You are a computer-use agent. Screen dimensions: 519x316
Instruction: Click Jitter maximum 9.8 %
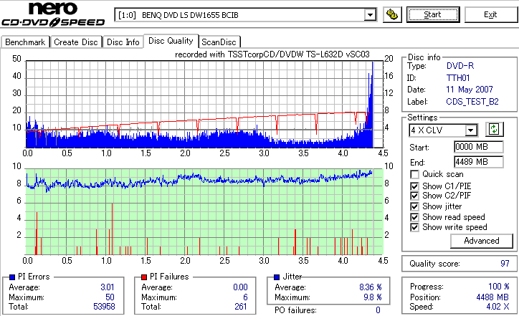point(373,297)
